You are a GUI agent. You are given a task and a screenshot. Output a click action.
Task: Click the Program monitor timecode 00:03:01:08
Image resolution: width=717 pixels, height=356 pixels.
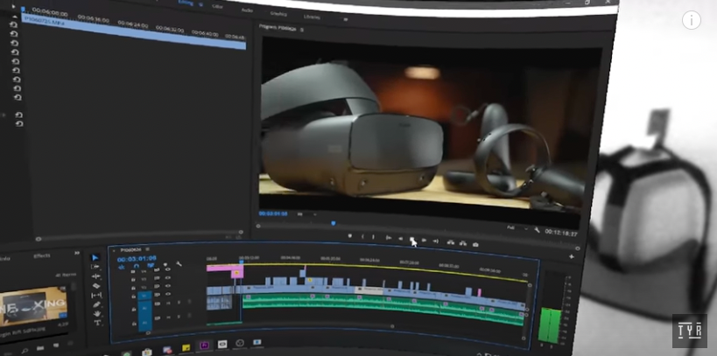[x=273, y=213]
